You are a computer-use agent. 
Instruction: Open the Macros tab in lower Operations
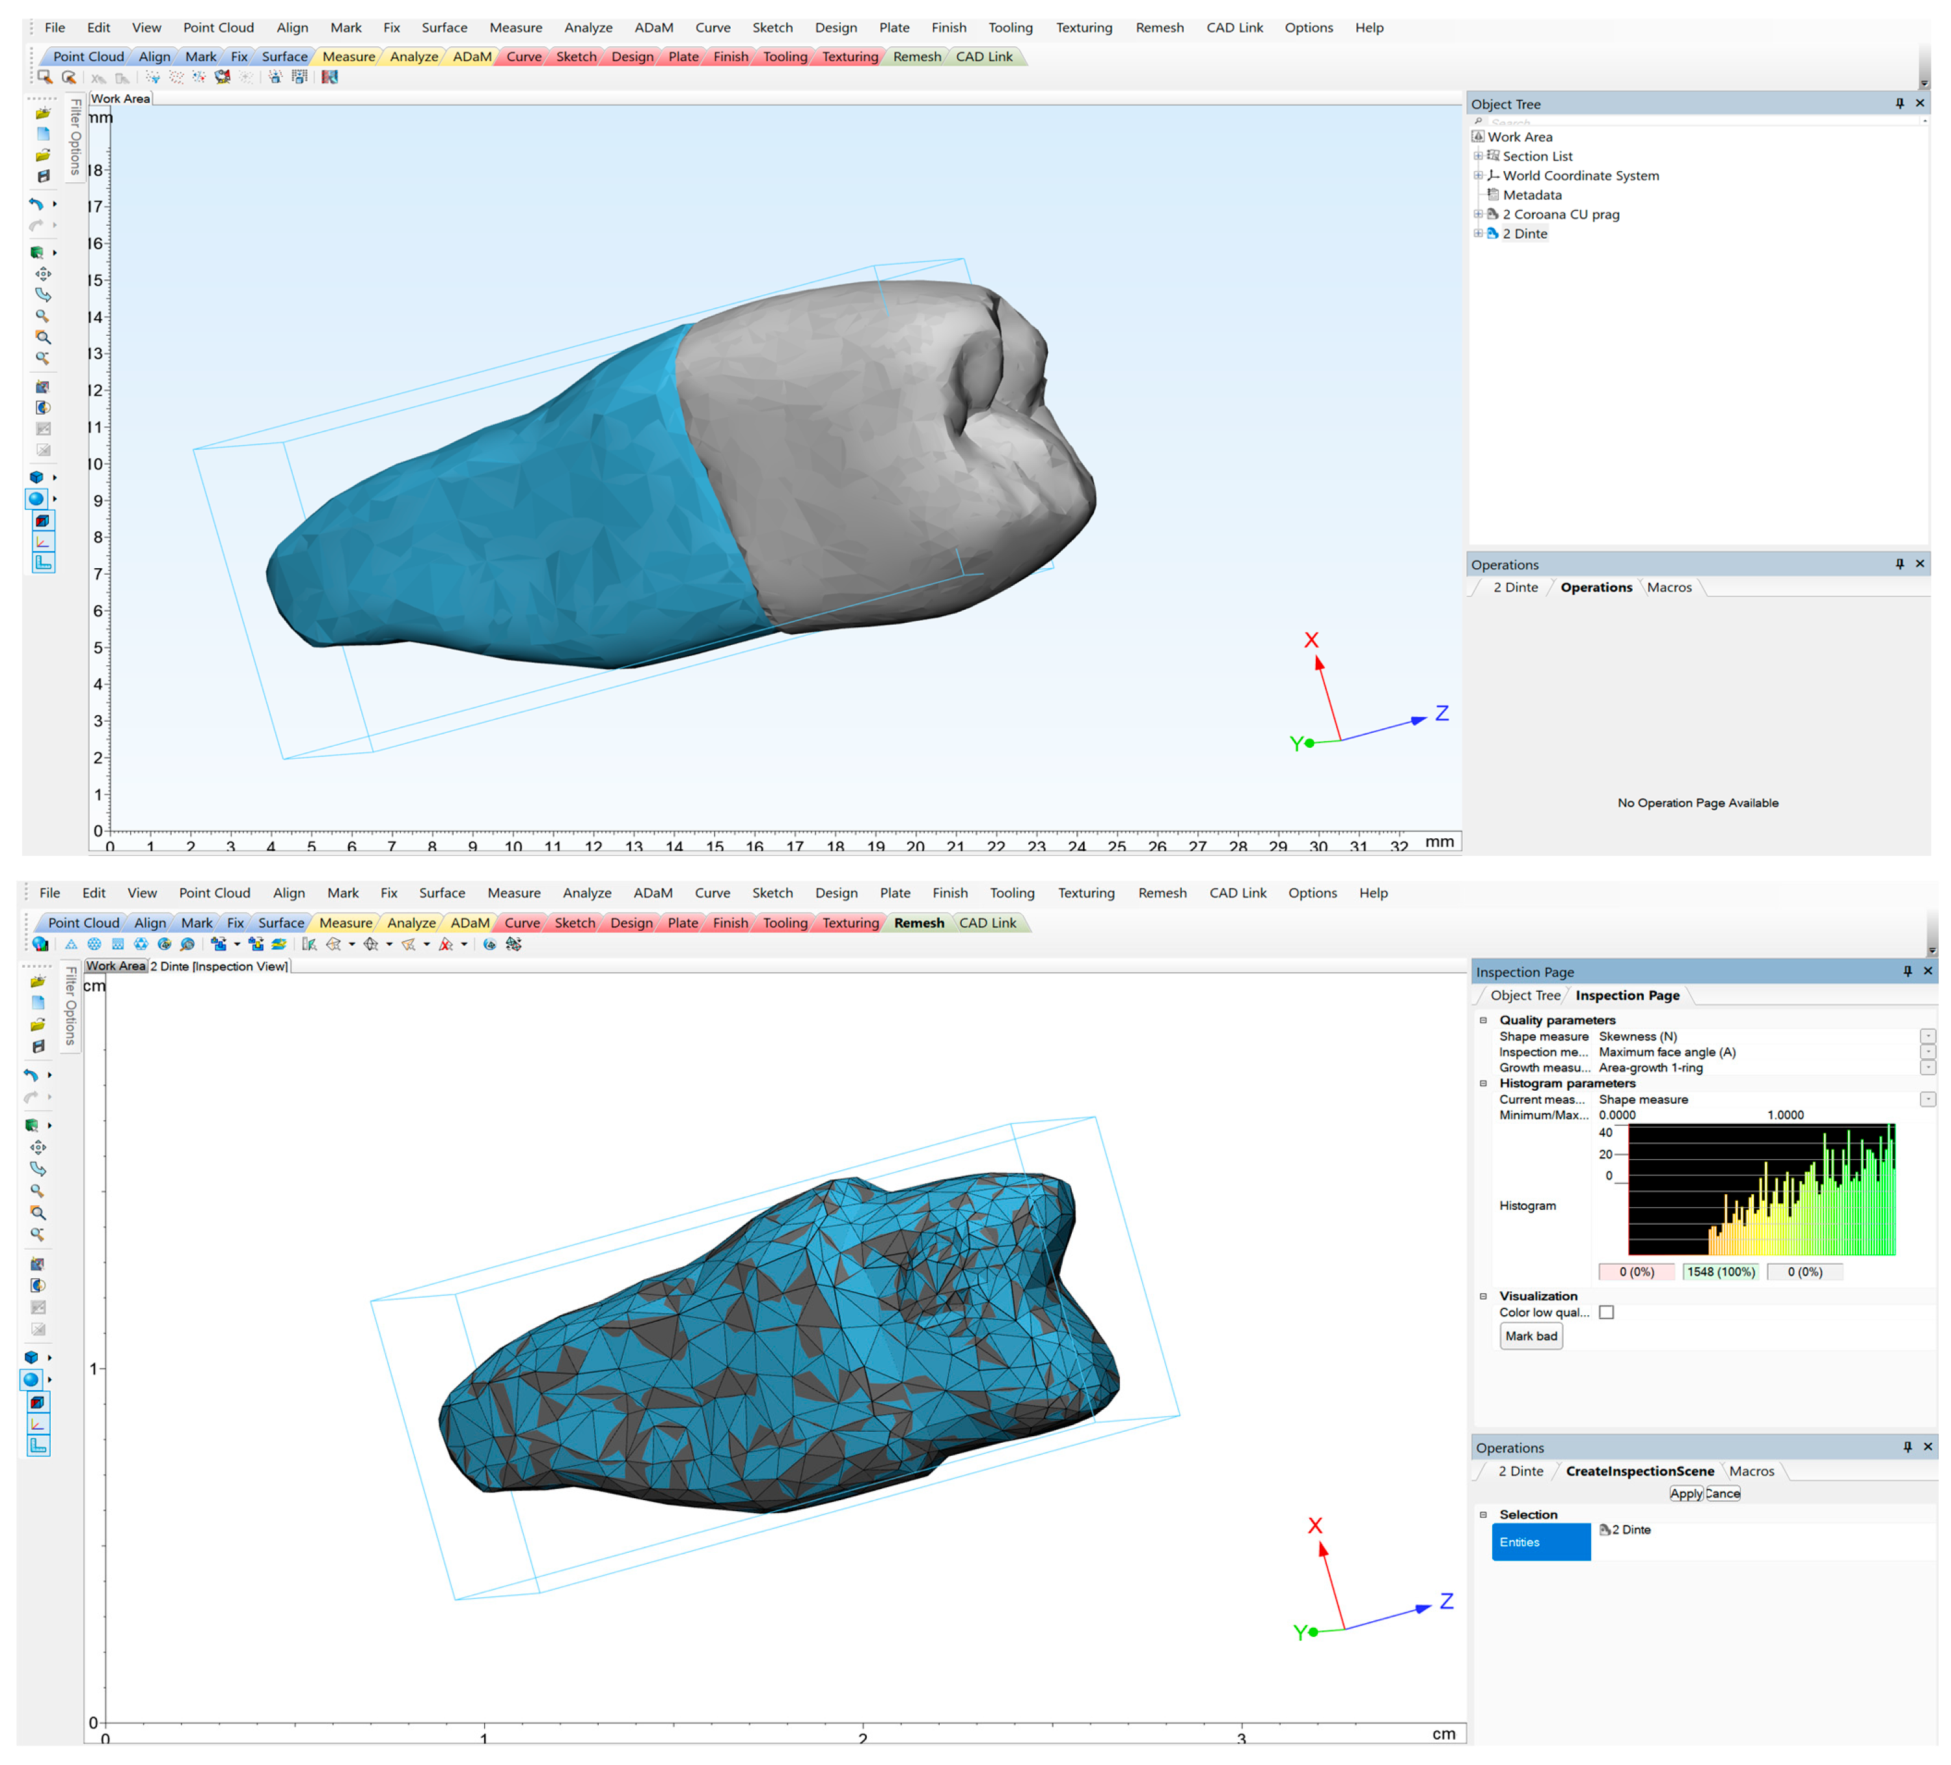(x=1752, y=1471)
